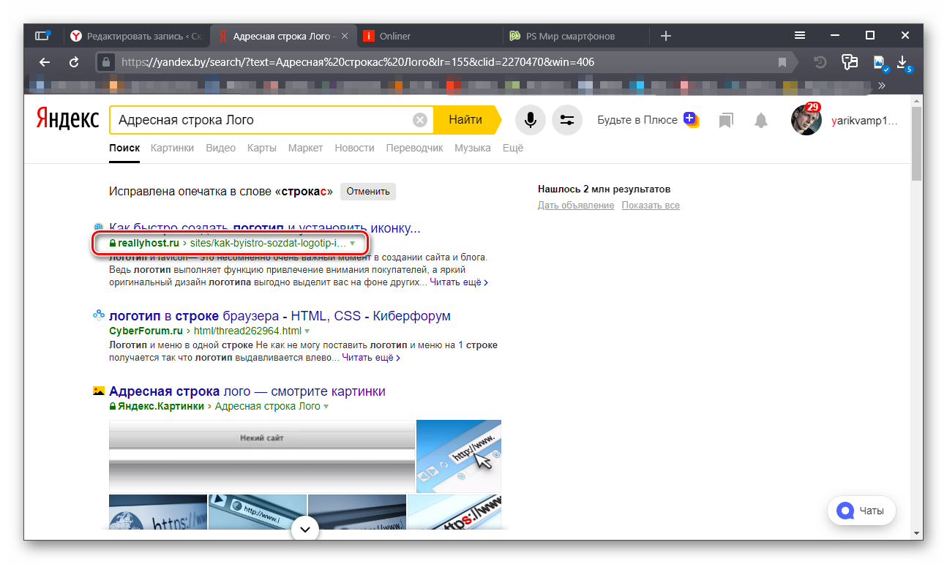Open CyberForum.ru site link
Viewport: 947px width, 564px height.
pos(146,331)
